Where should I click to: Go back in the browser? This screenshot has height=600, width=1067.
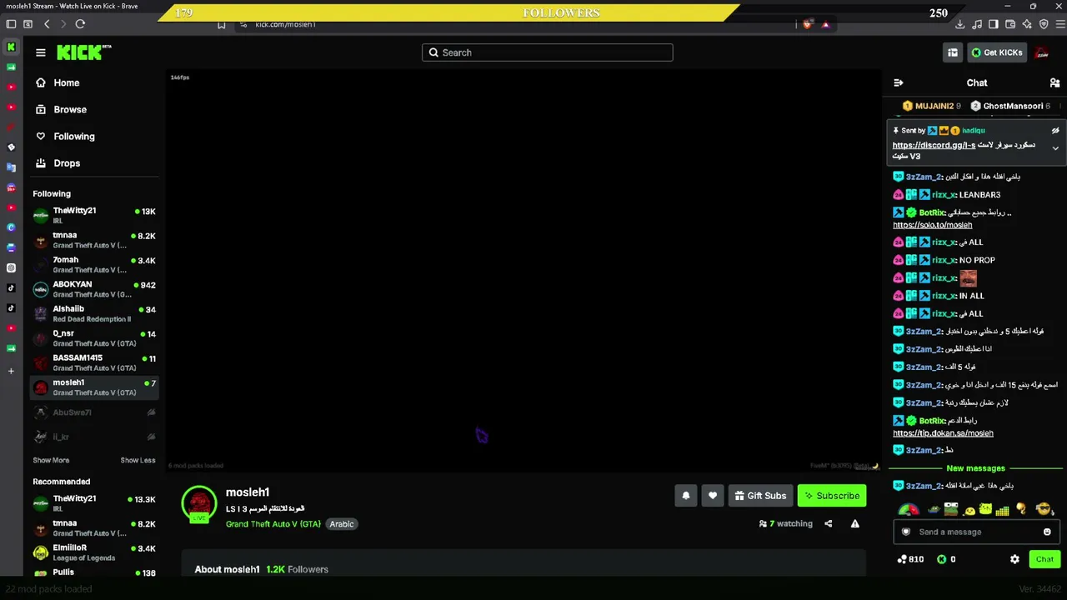(x=47, y=24)
